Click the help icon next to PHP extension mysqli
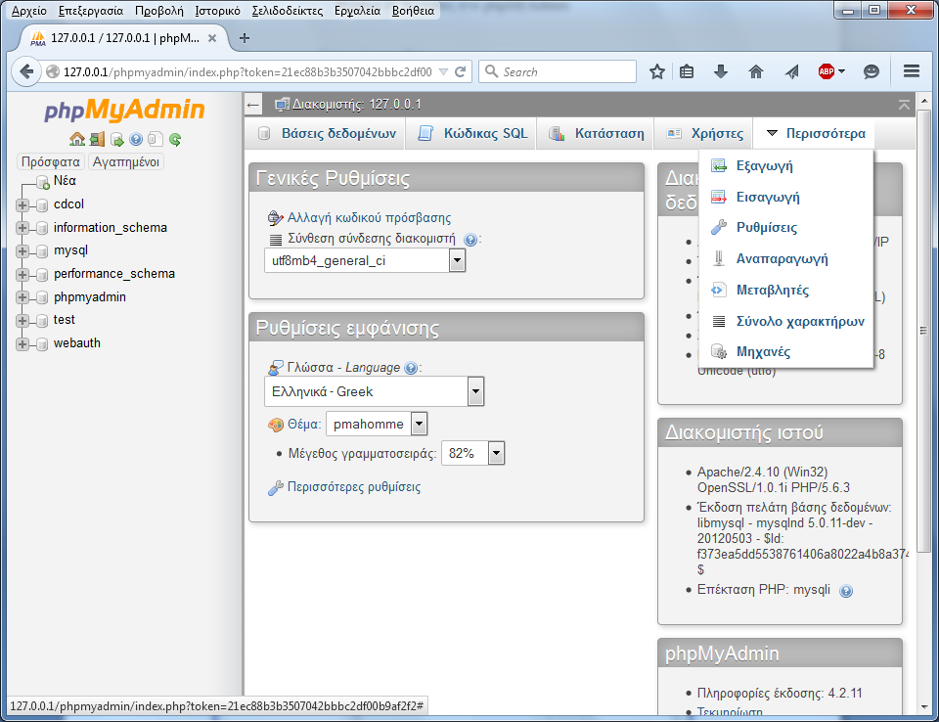939x722 pixels. 845,591
